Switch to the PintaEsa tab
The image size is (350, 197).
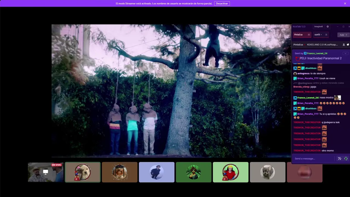302,35
